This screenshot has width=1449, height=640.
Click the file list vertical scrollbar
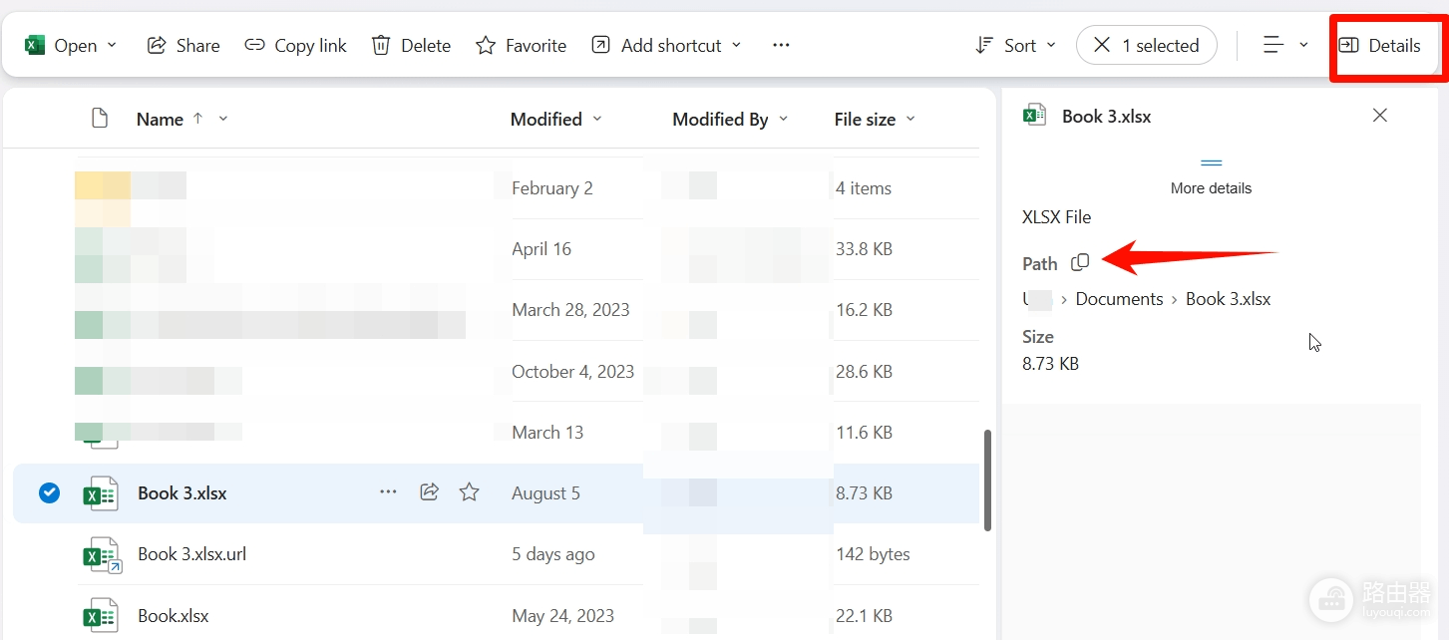(987, 480)
